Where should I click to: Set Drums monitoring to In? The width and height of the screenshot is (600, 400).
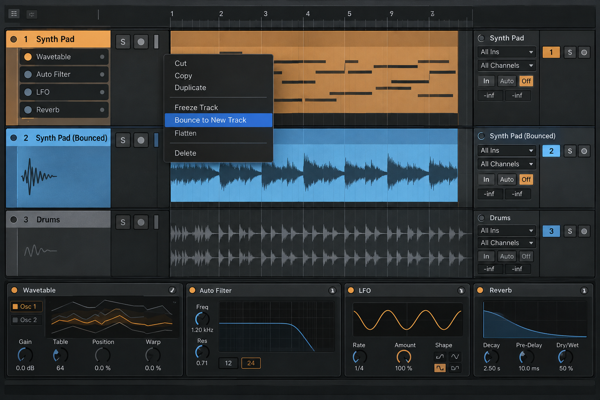[x=486, y=256]
